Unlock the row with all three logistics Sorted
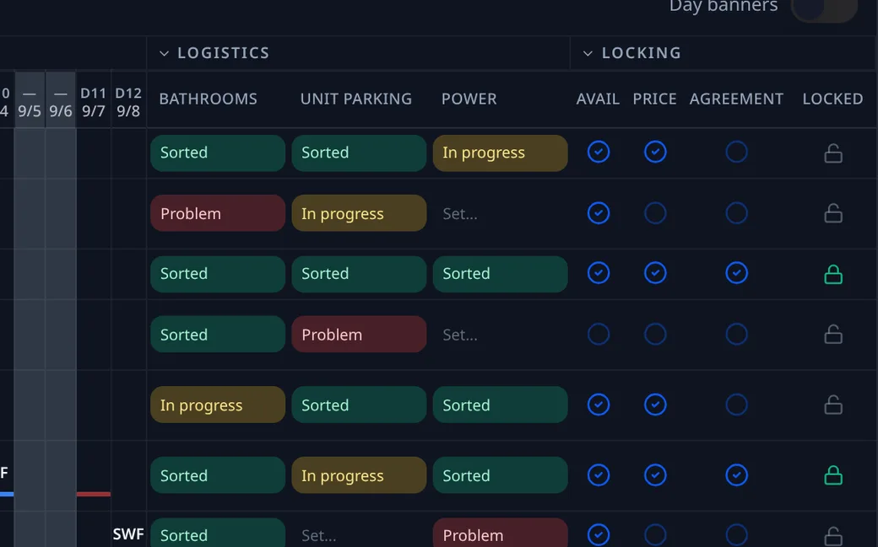 pos(833,274)
